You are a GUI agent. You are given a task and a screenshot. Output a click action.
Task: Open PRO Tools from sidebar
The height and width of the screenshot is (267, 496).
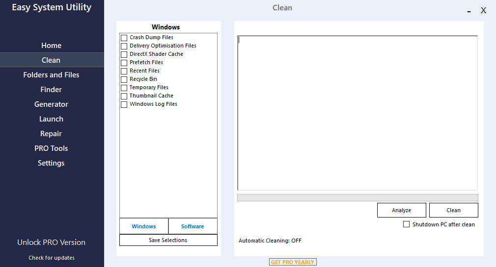(x=51, y=148)
